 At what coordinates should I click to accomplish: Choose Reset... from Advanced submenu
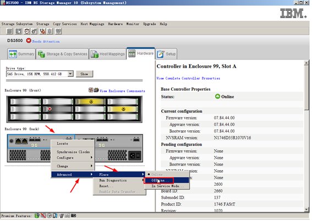pyautogui.click(x=119, y=186)
